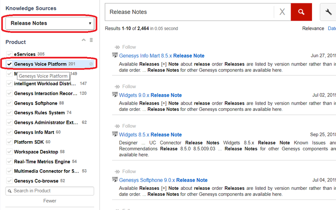Click the Follow arrow above Widgets 9.0.x result
The height and width of the screenshot is (210, 336).
click(x=117, y=87)
